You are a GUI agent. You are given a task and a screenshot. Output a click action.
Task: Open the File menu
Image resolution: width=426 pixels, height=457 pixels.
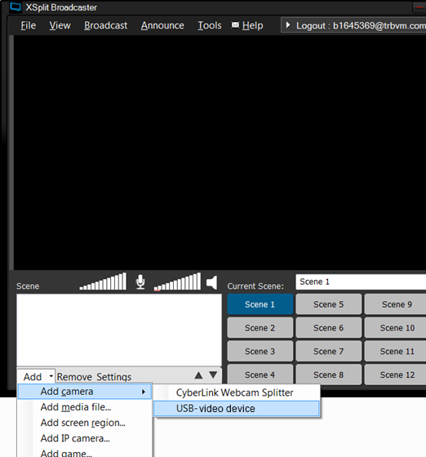(x=29, y=25)
